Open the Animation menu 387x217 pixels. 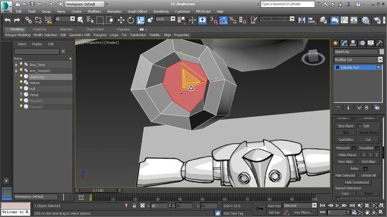114,11
